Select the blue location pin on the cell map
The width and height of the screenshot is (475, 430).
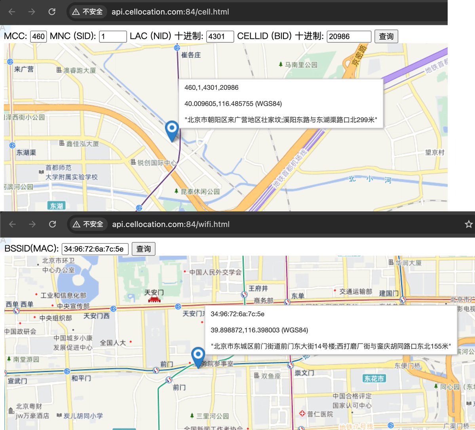tap(172, 131)
